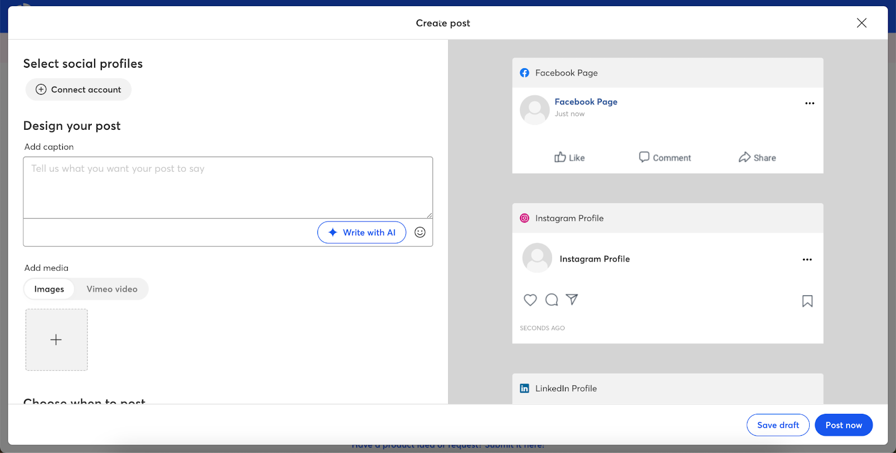Screen dimensions: 896x453
Task: Click the Add caption label
Action: click(49, 147)
